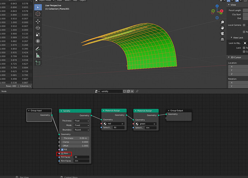Click the Offset -1.000 slider

click(x=75, y=146)
